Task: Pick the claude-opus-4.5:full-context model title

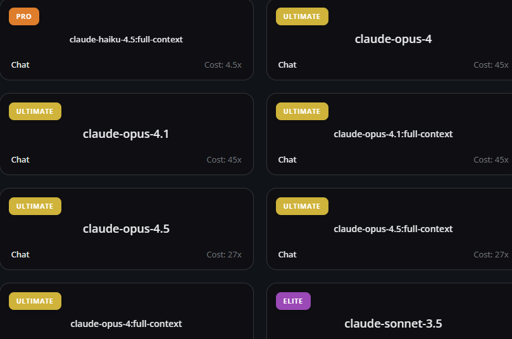Action: [393, 229]
